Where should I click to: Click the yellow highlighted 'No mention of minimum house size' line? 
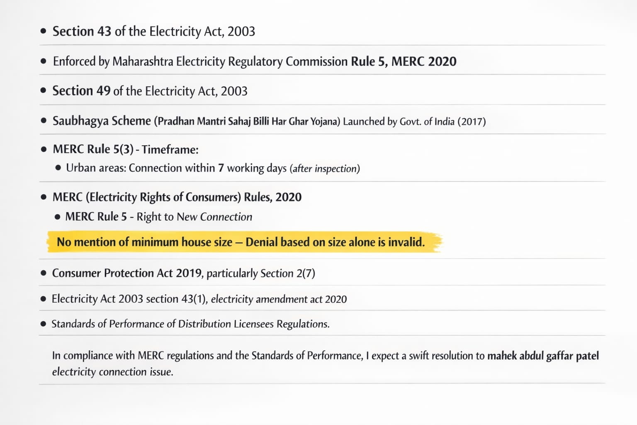144,242
